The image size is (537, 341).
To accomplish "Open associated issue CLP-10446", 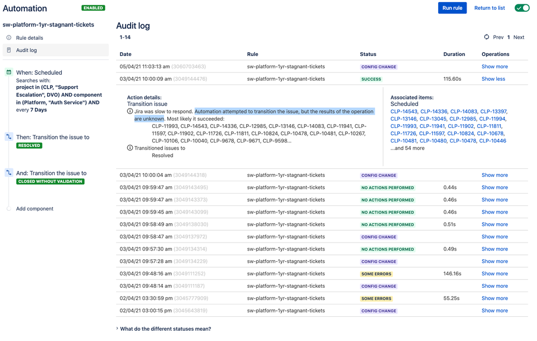I will pyautogui.click(x=492, y=141).
